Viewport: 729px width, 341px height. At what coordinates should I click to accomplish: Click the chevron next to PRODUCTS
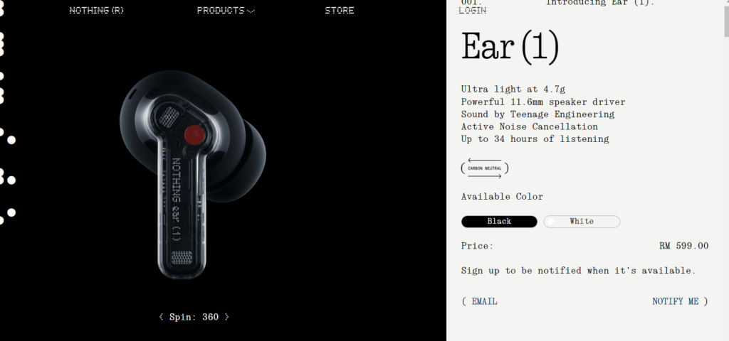[251, 11]
